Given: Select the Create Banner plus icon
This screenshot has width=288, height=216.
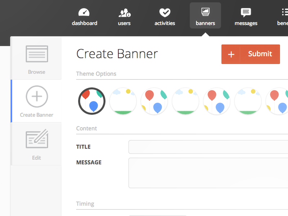Looking at the screenshot, I should [x=36, y=96].
